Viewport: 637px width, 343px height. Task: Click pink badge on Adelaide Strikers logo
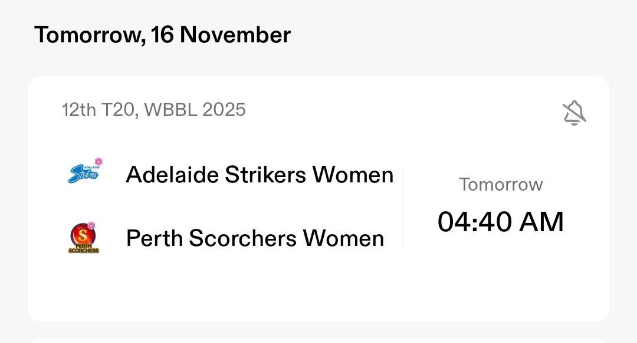tap(98, 161)
